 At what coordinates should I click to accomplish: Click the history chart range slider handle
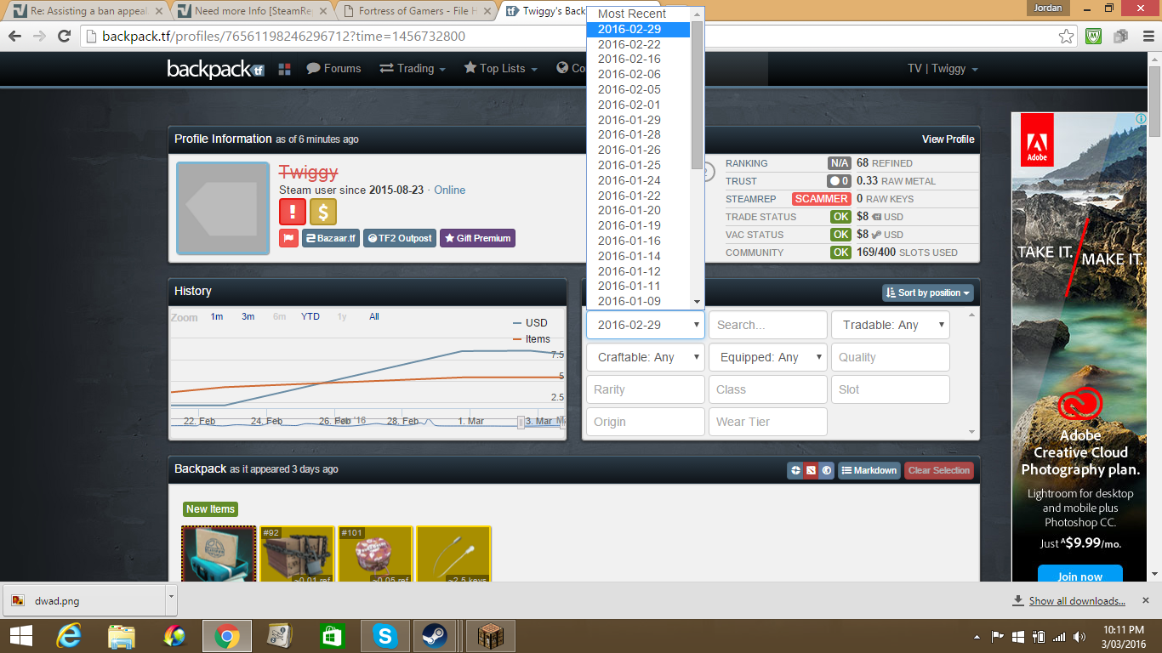521,423
